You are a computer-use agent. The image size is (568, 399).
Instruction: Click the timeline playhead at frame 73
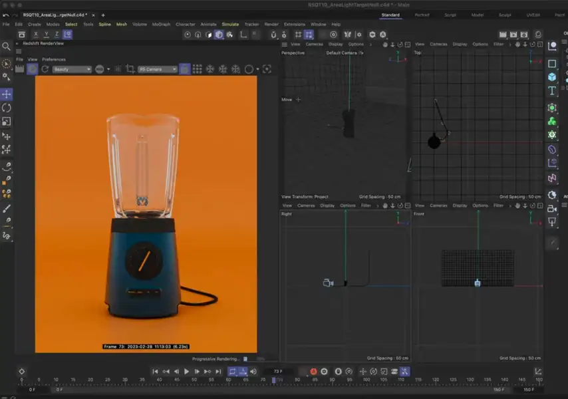(273, 380)
